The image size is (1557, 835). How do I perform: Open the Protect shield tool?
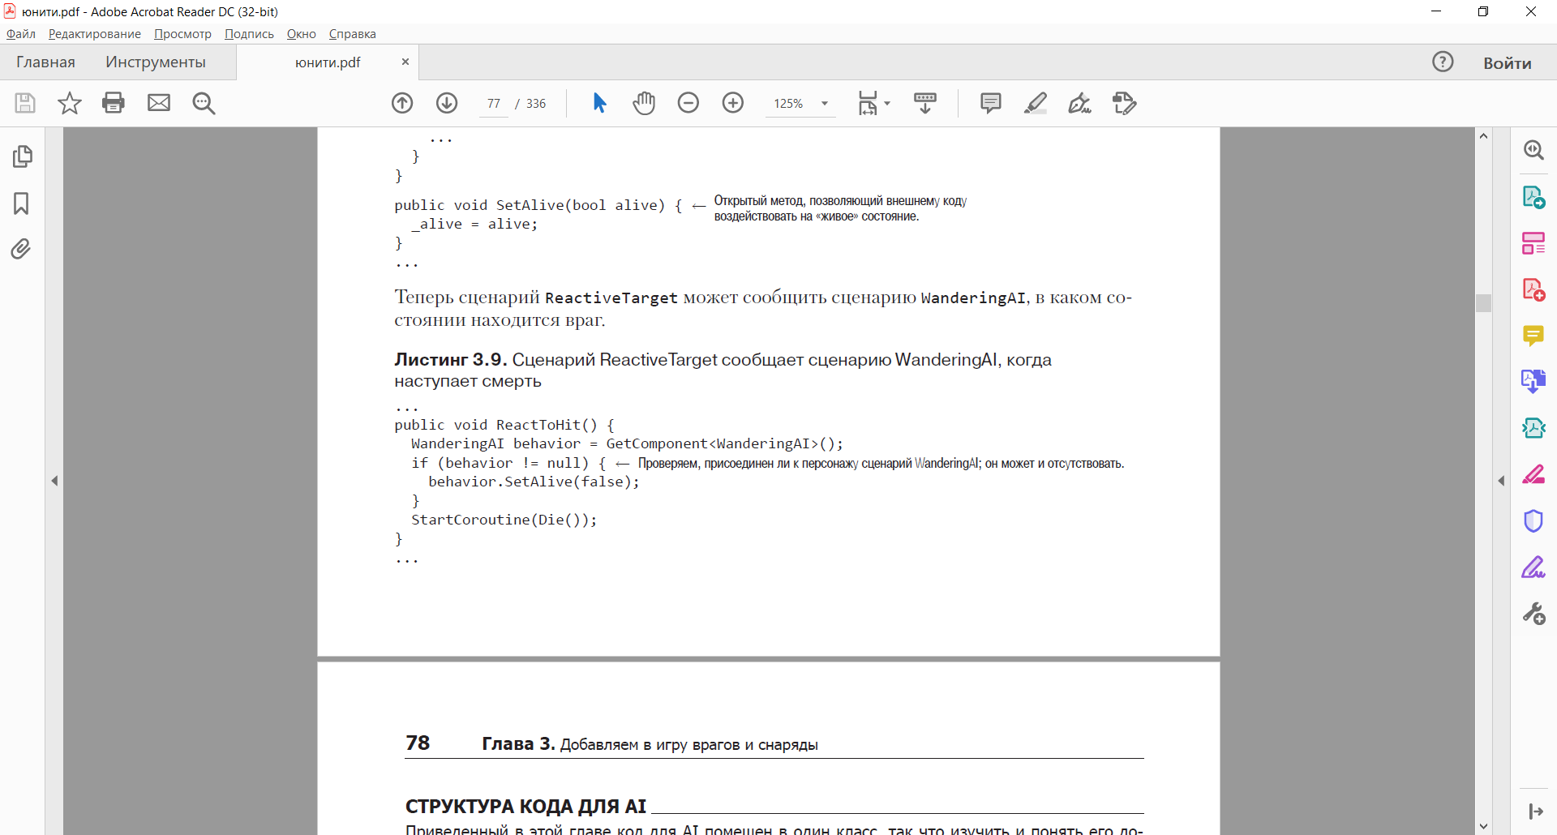[1533, 520]
